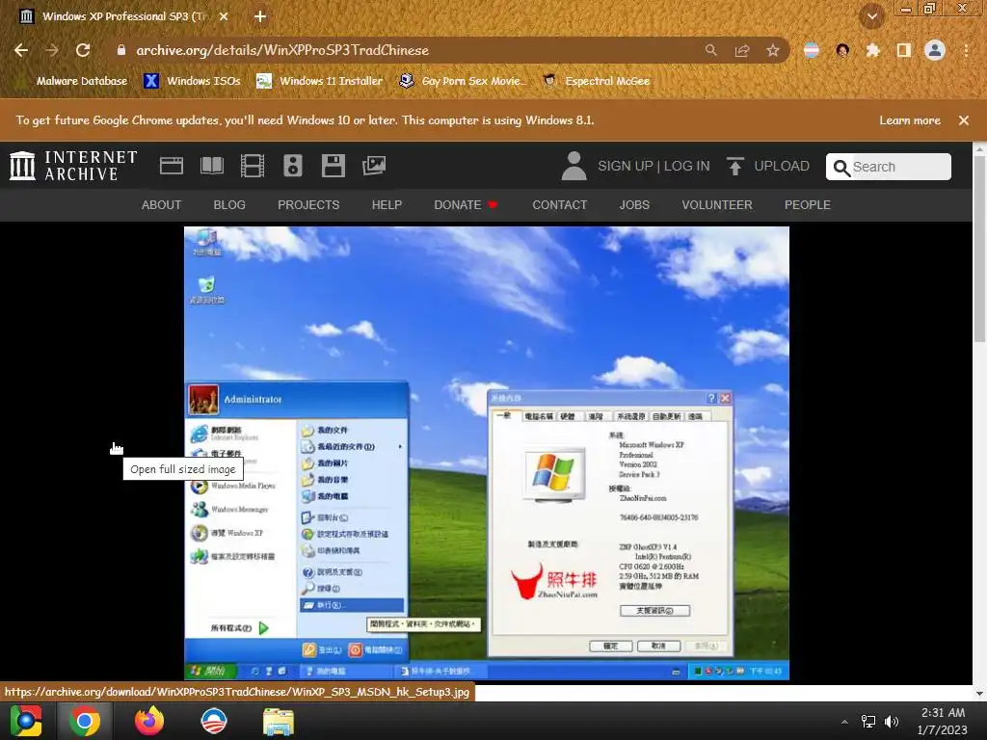Reload the archive.org page
Image resolution: width=987 pixels, height=740 pixels.
coord(83,50)
